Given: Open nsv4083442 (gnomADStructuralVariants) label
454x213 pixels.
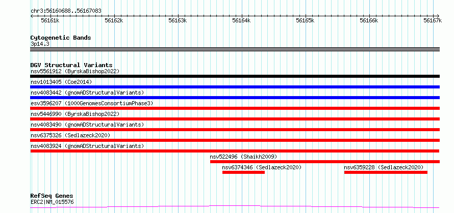Looking at the screenshot, I should [x=87, y=93].
